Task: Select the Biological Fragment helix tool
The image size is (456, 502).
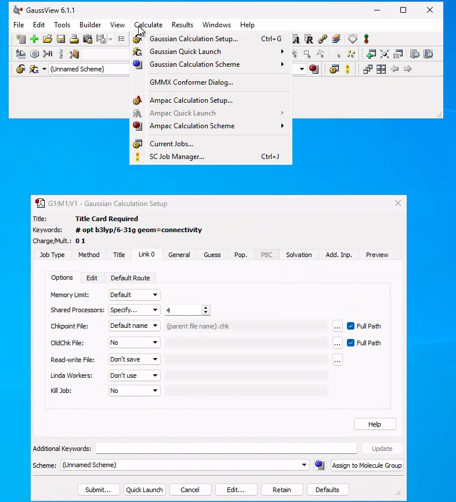Action: click(61, 54)
